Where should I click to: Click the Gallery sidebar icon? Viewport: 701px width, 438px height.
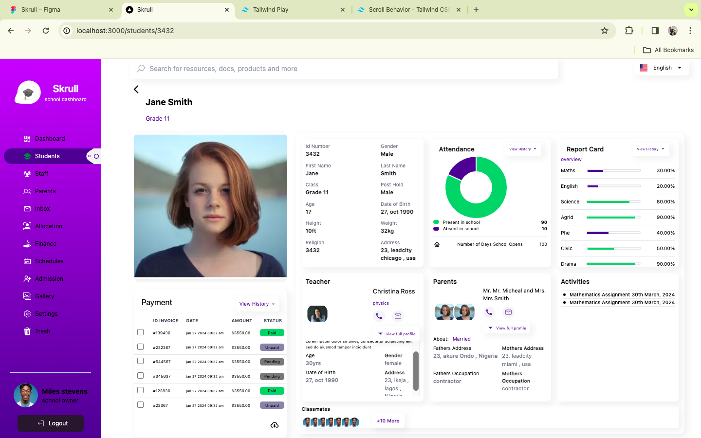coord(27,296)
